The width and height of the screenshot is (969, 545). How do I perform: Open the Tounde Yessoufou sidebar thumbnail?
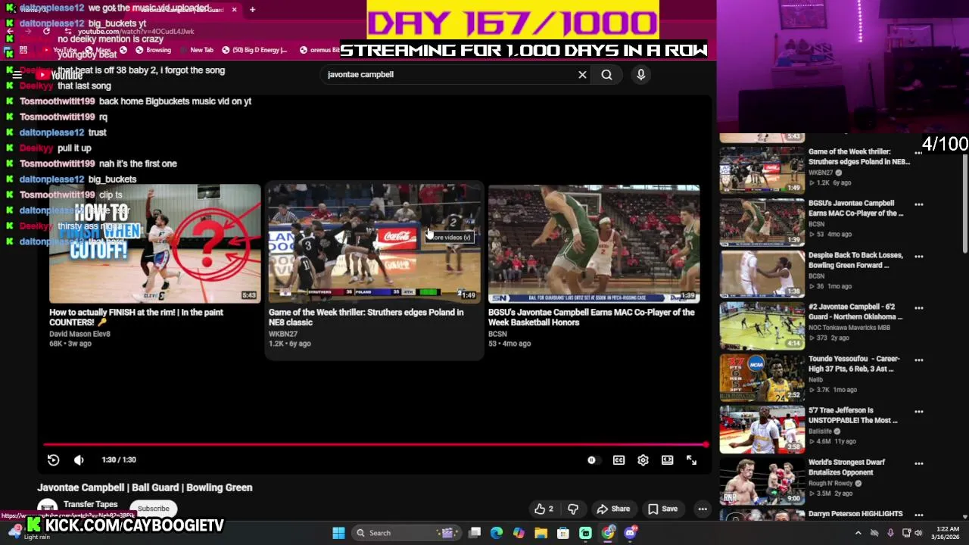click(x=762, y=377)
